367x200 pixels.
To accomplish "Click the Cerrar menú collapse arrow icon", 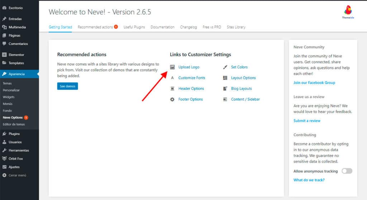I will click(4, 175).
